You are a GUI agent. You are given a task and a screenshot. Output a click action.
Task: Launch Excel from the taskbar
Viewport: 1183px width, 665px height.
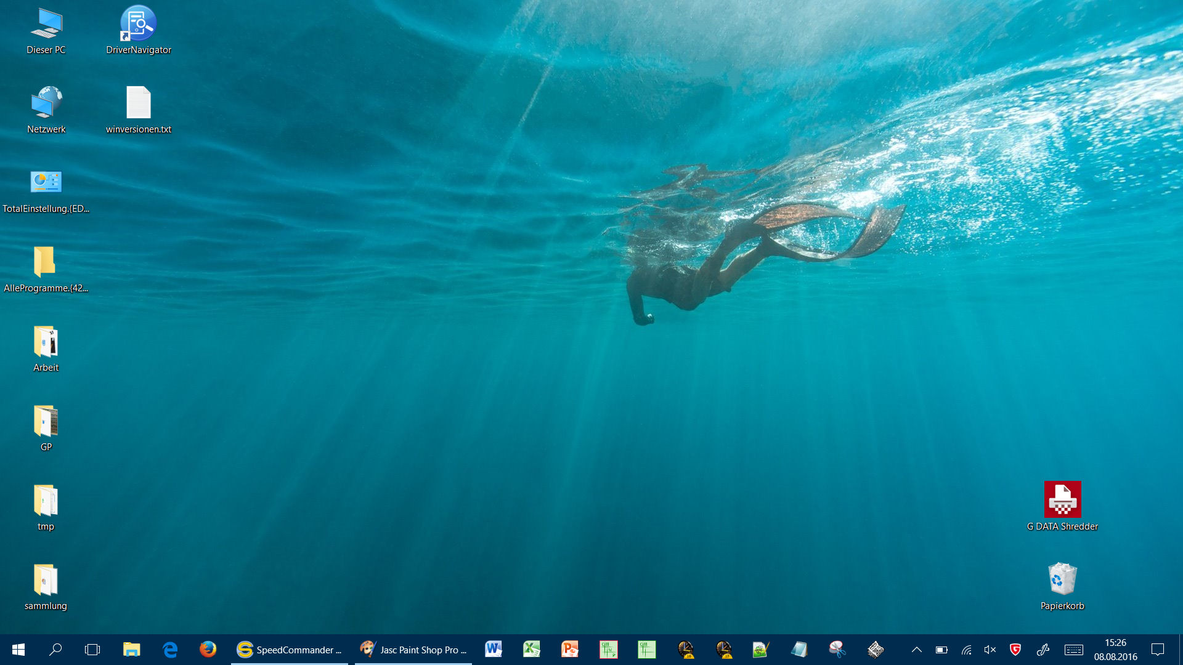(532, 650)
